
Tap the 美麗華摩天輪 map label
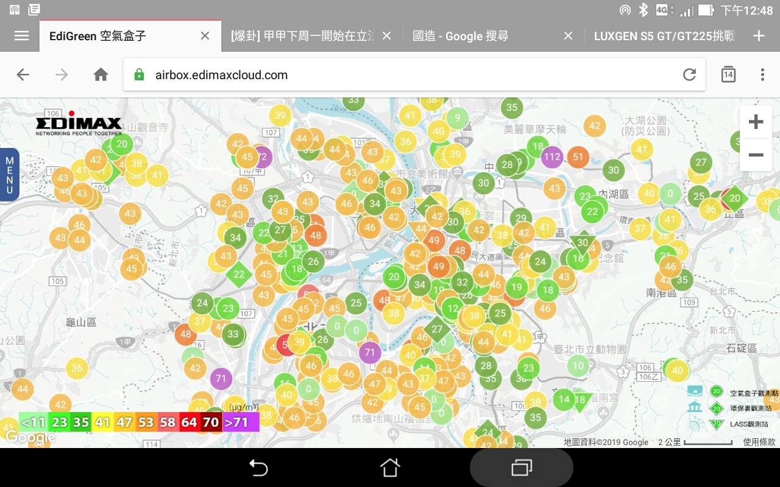click(x=535, y=129)
